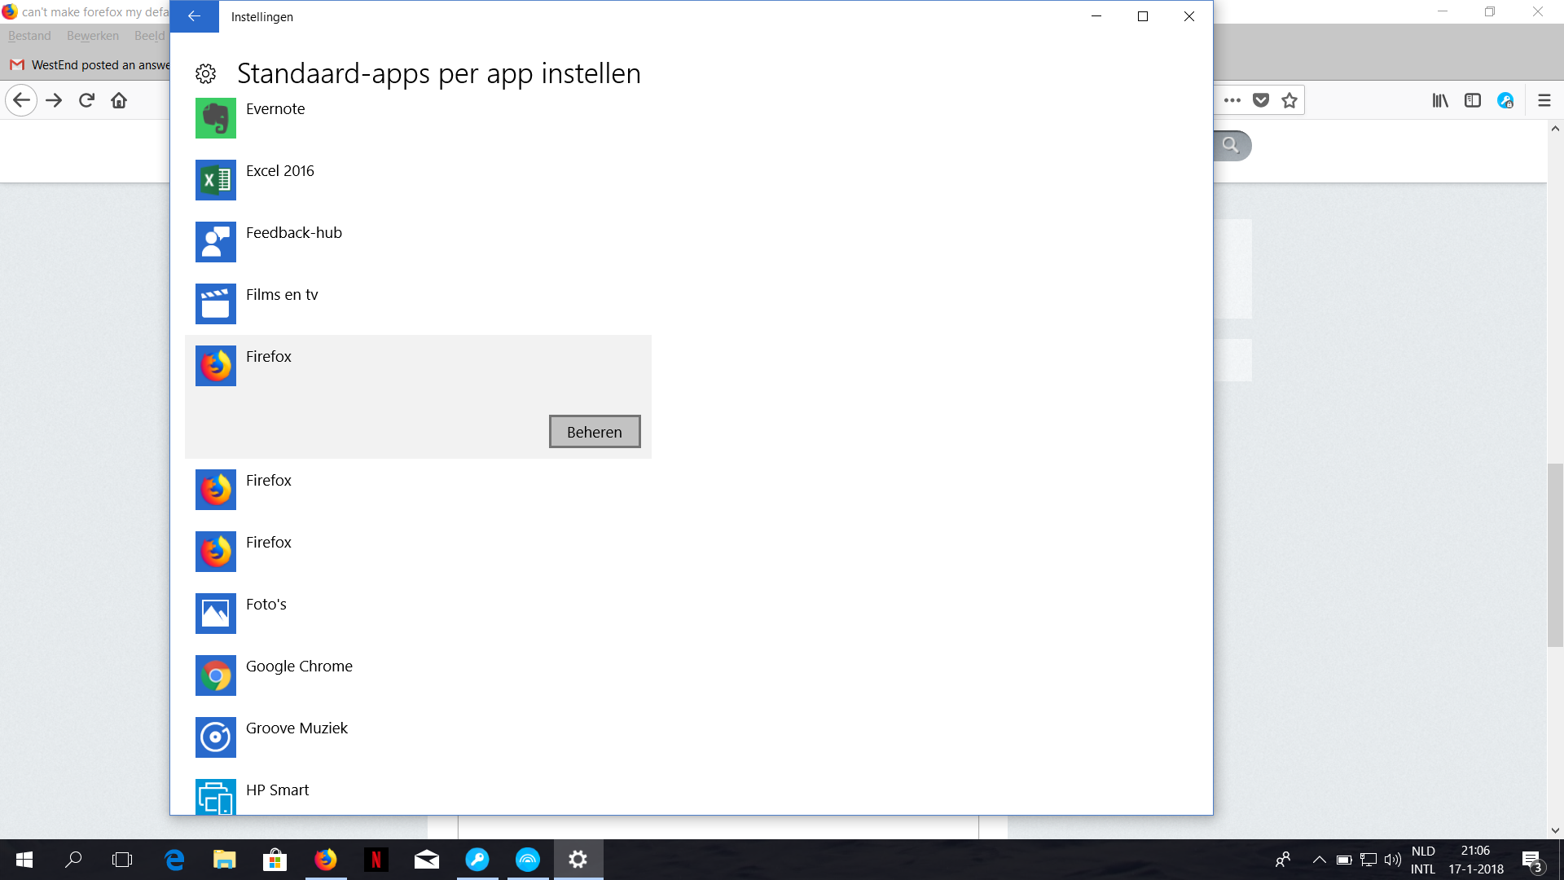Open the Bewerken menu
The width and height of the screenshot is (1564, 880).
tap(93, 36)
